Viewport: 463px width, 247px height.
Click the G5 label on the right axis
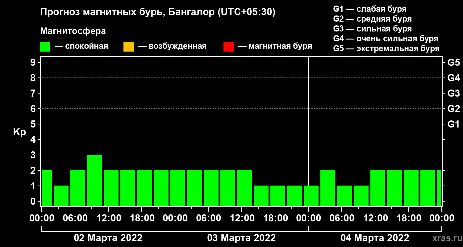(x=453, y=63)
